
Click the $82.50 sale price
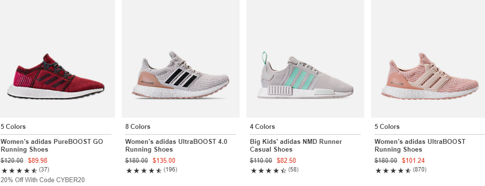(287, 161)
